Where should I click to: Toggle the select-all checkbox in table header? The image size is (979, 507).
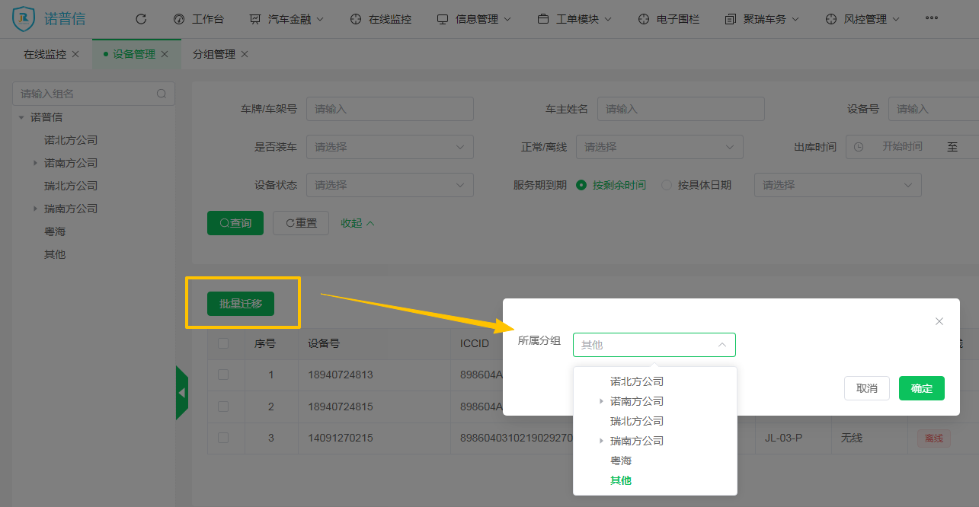point(223,343)
